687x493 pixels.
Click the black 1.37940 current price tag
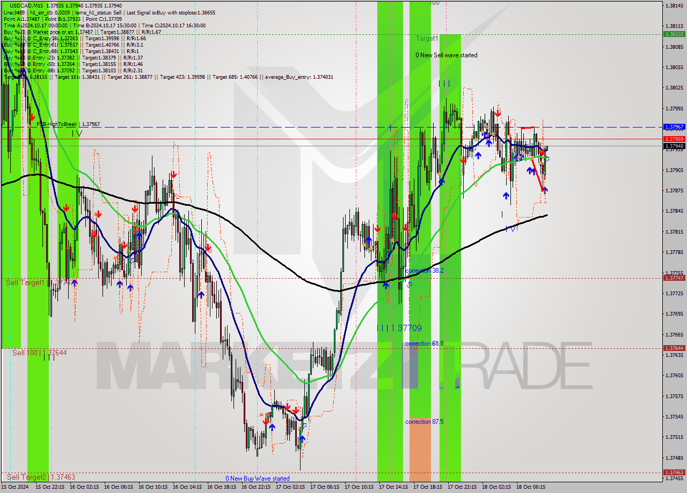click(x=674, y=146)
